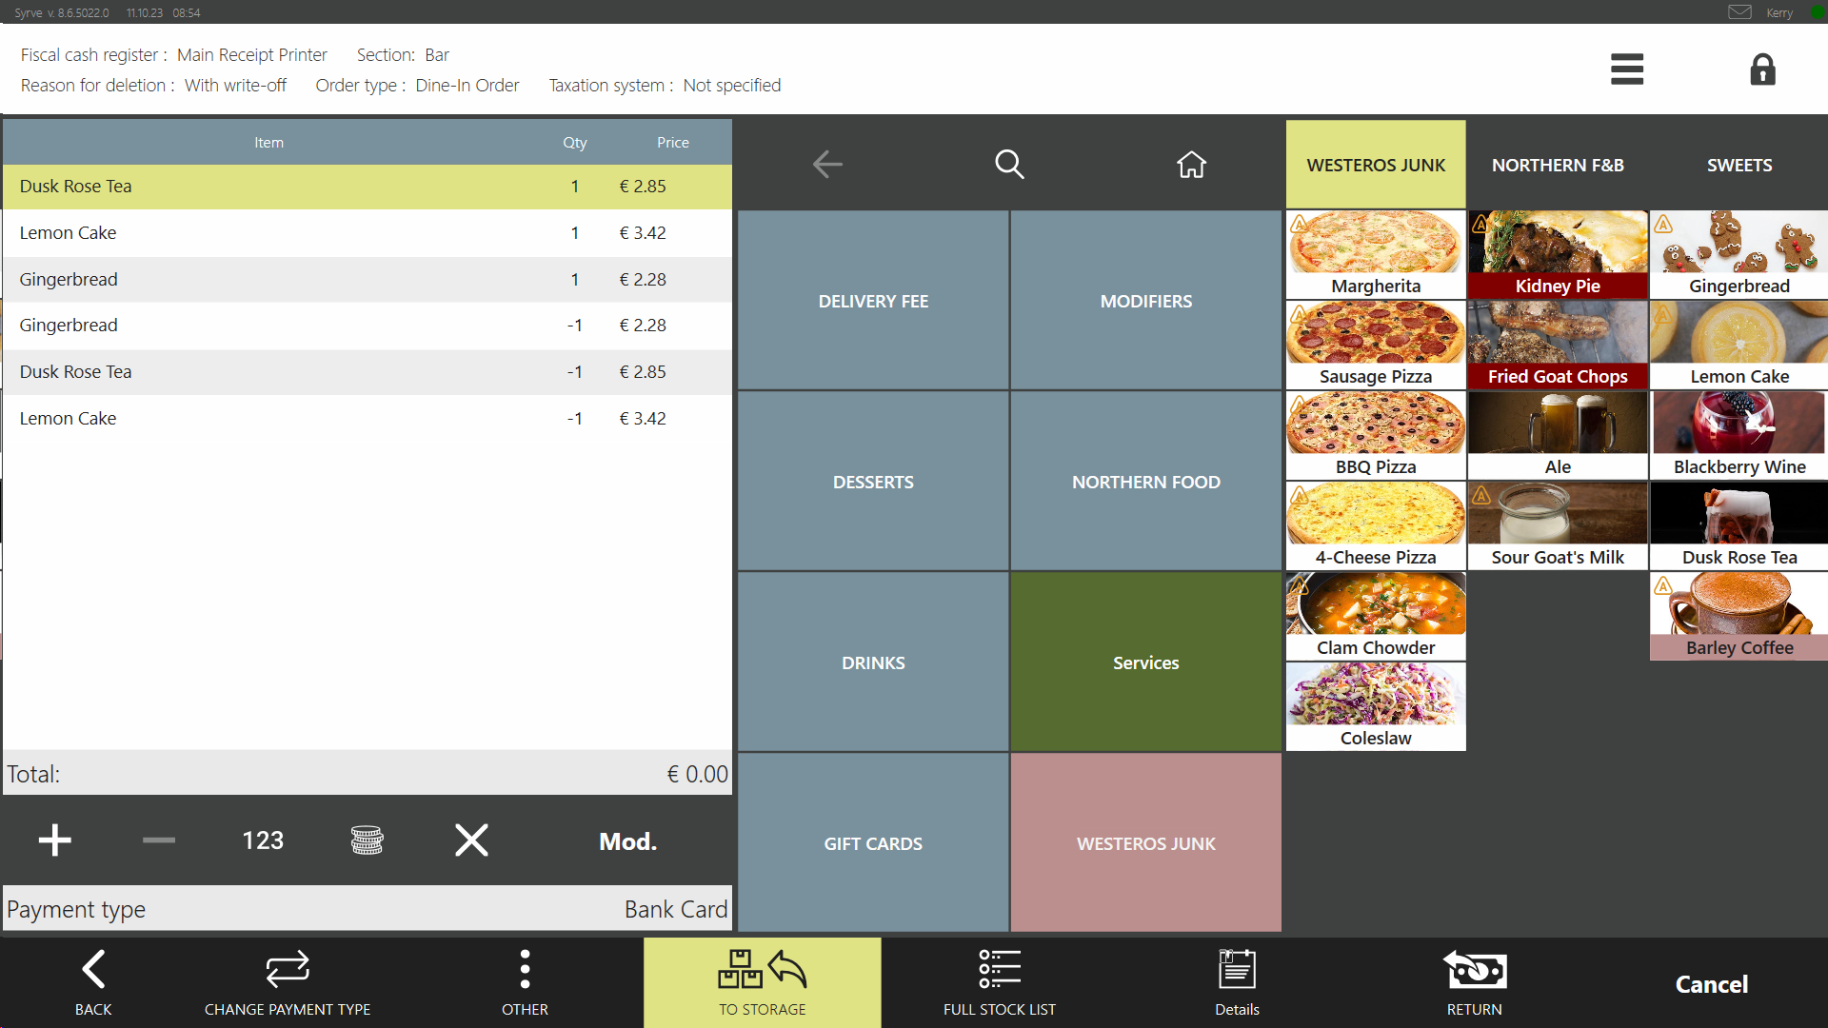Select the green Services tile
The width and height of the screenshot is (1828, 1028).
pyautogui.click(x=1145, y=662)
